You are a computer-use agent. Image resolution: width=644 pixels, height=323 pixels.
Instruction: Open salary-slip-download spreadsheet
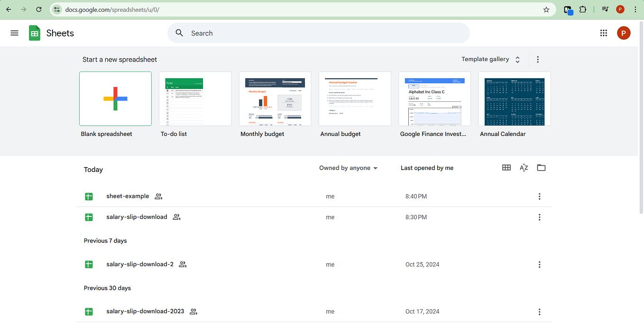pos(137,216)
